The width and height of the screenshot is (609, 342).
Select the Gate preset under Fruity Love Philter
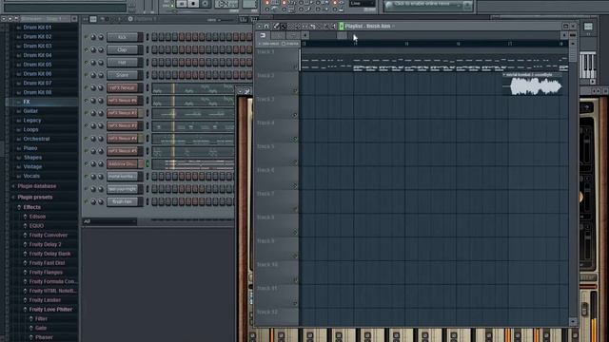pyautogui.click(x=41, y=328)
